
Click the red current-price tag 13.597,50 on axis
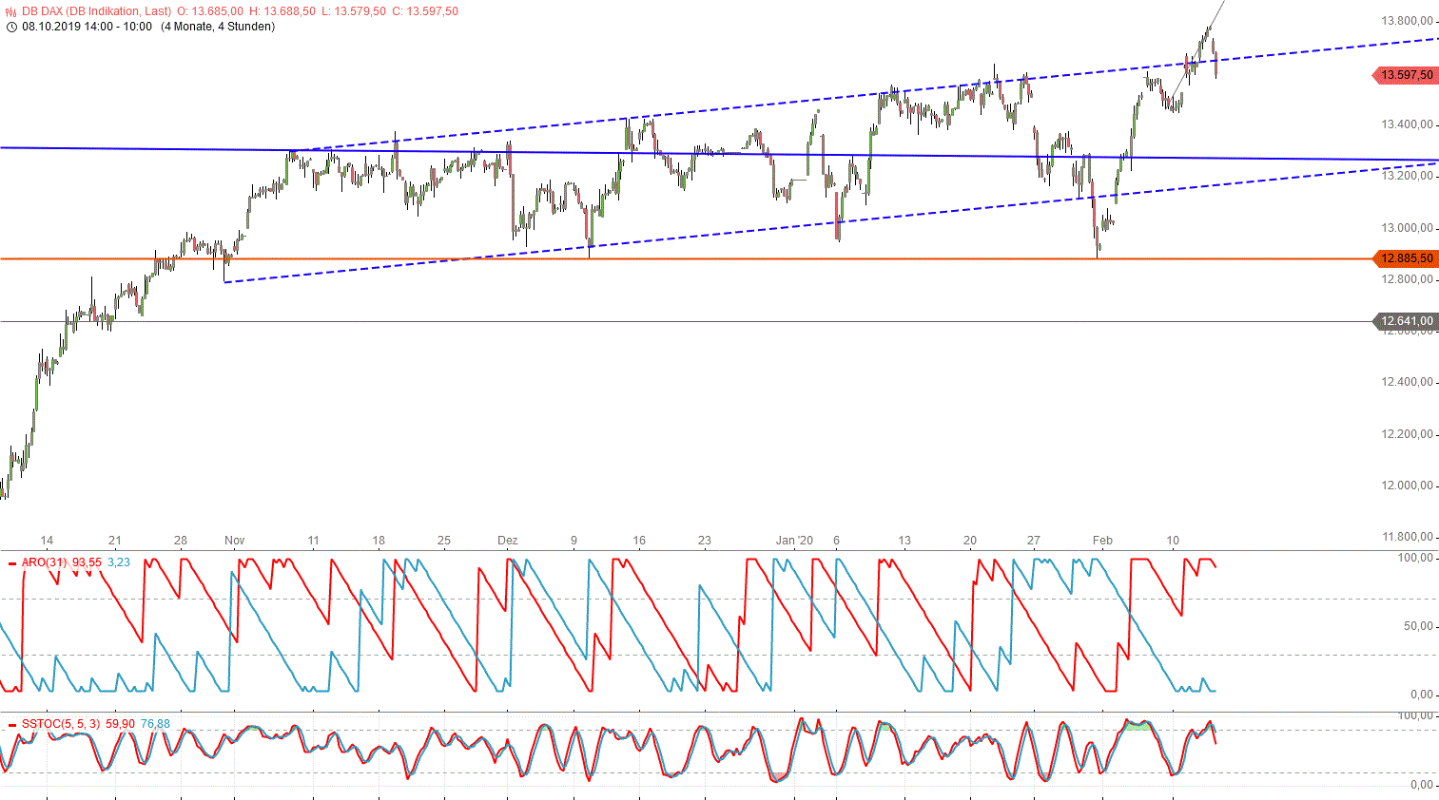pos(1406,75)
